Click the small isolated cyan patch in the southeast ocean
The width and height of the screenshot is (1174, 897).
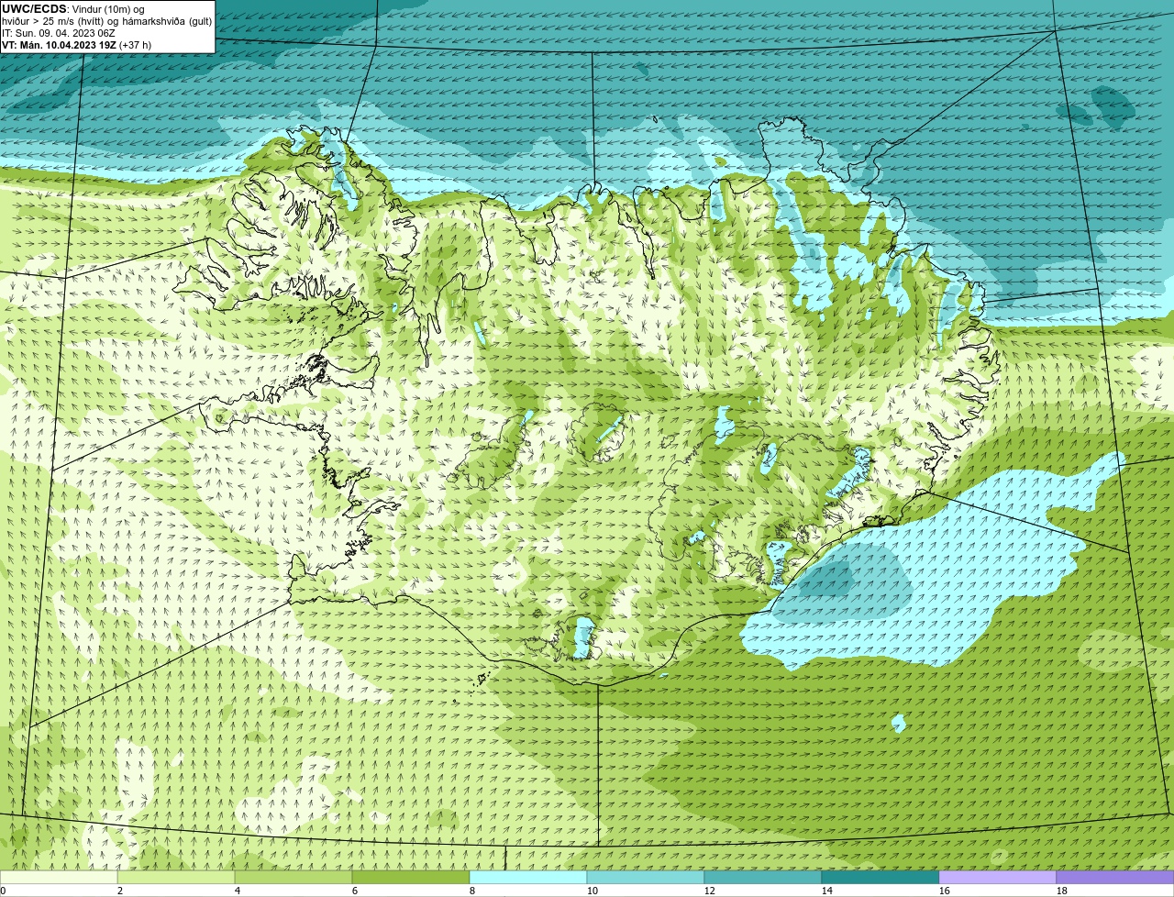click(x=899, y=723)
